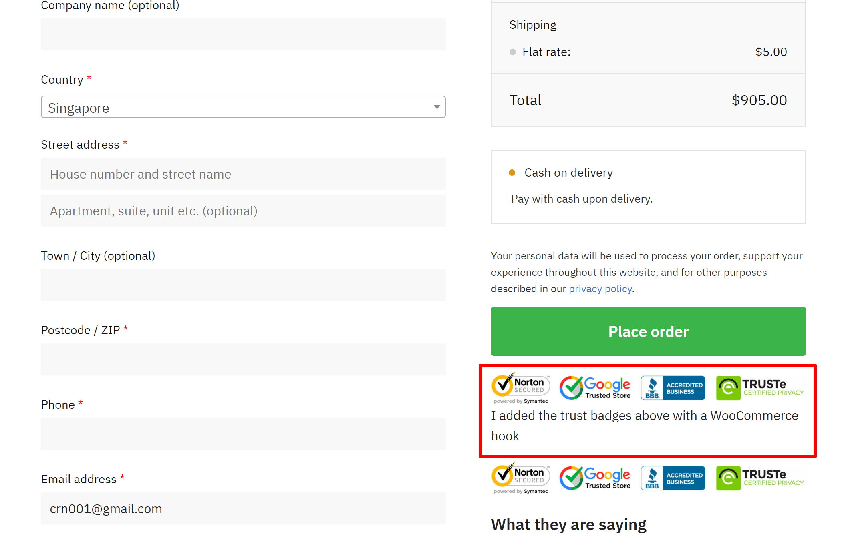The width and height of the screenshot is (846, 538).
Task: Enable the flat rate shipping selector
Action: 513,52
